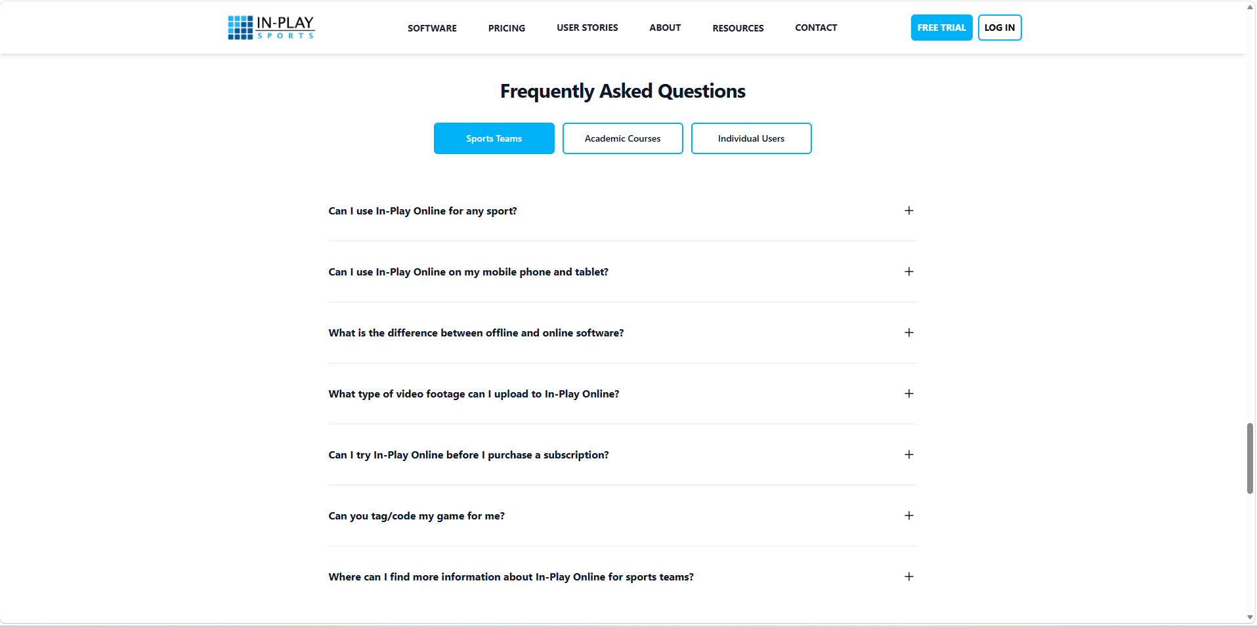Switch to the Academic Courses tab
Viewport: 1257px width, 627px height.
pos(622,138)
